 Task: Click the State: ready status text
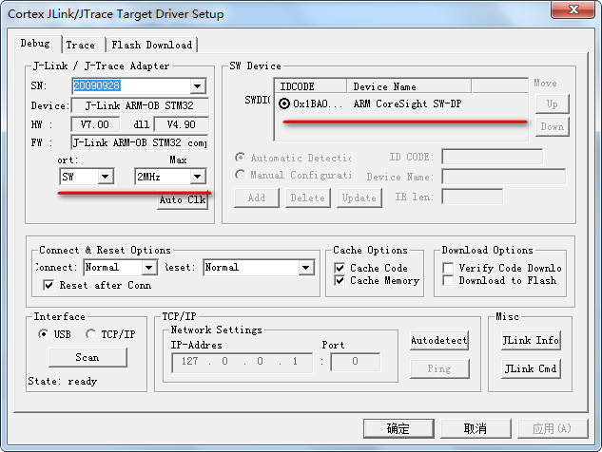tap(62, 381)
